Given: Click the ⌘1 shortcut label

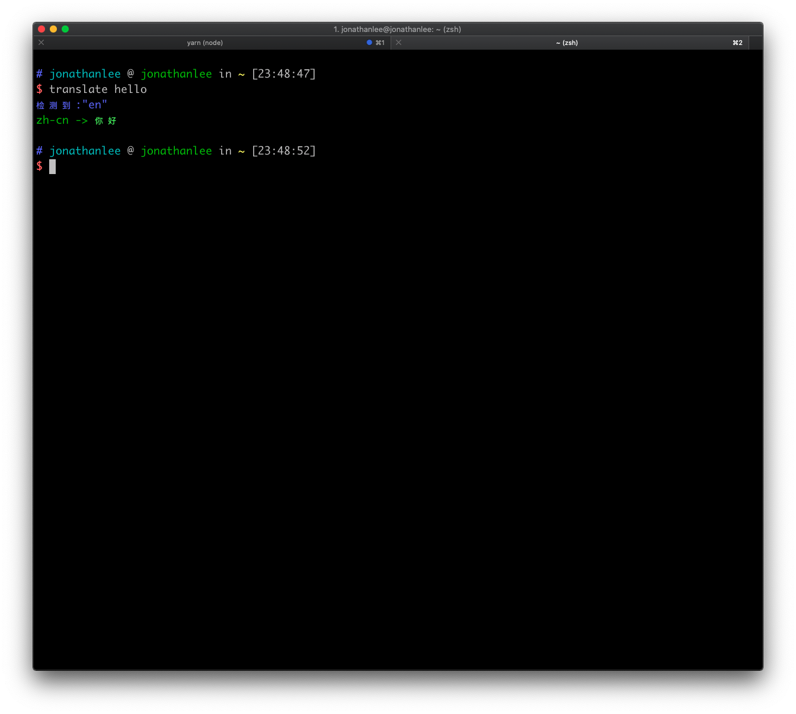Looking at the screenshot, I should click(380, 43).
